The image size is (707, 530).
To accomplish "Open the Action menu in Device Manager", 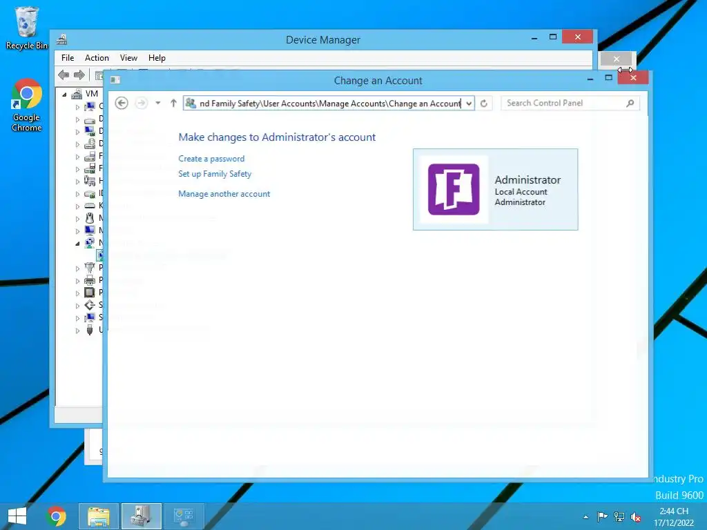I will 97,58.
